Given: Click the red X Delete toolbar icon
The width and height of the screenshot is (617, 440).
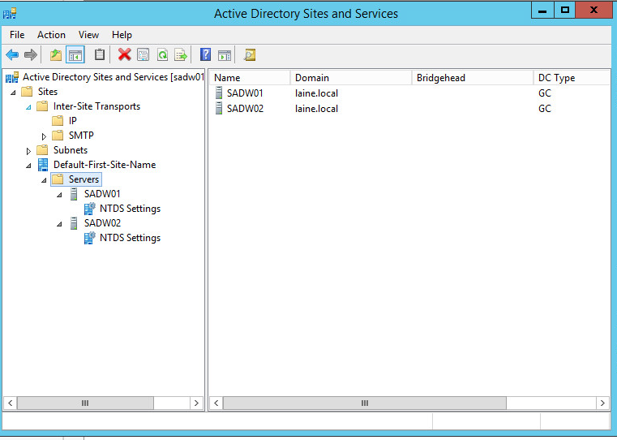Looking at the screenshot, I should 124,54.
